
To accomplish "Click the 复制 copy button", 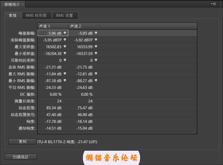I will click(23, 141).
